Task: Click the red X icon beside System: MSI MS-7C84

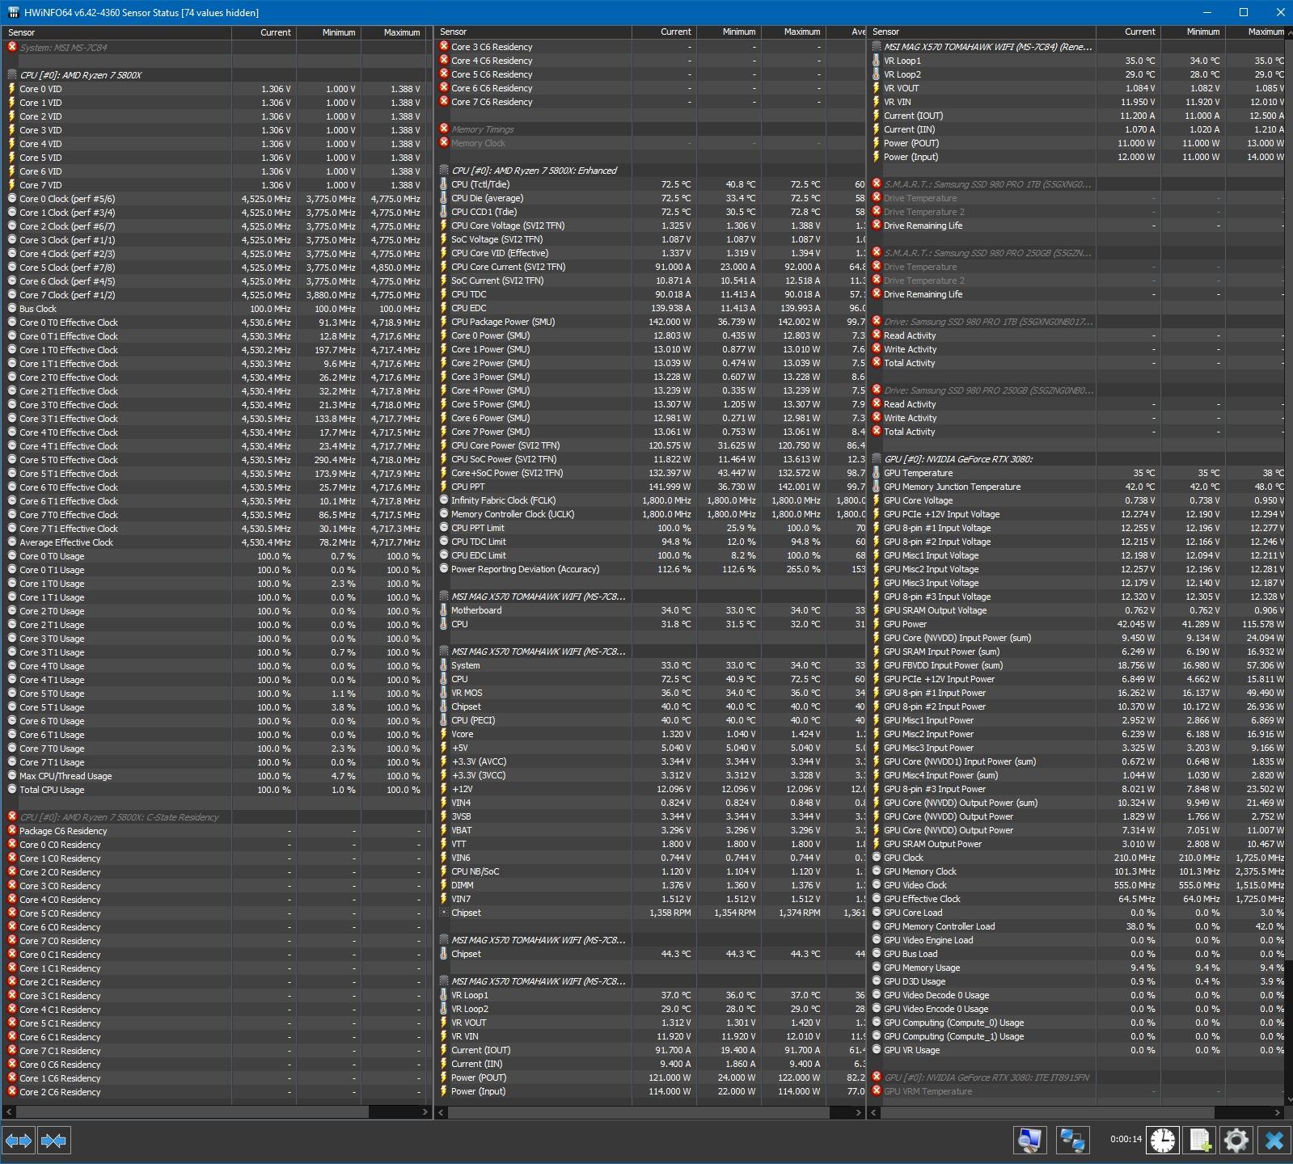Action: 12,47
